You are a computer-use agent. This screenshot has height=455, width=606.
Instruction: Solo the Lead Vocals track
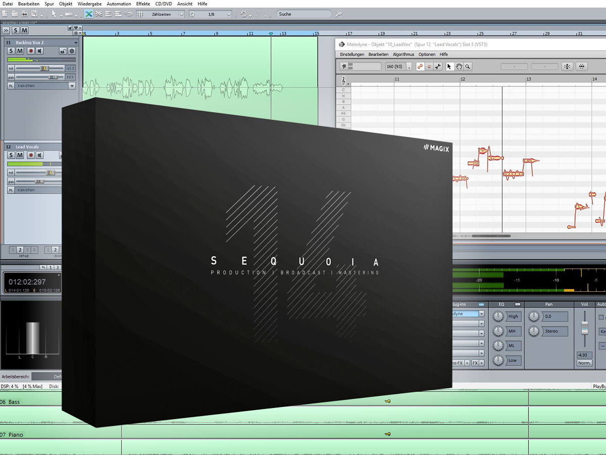click(12, 155)
